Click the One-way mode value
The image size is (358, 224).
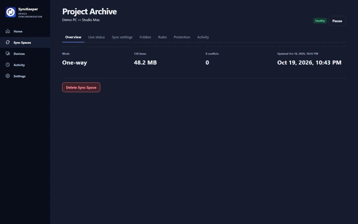click(x=75, y=63)
